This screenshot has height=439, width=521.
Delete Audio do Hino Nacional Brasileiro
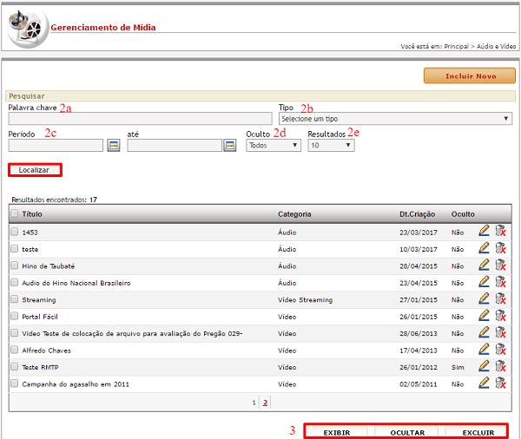click(x=500, y=282)
